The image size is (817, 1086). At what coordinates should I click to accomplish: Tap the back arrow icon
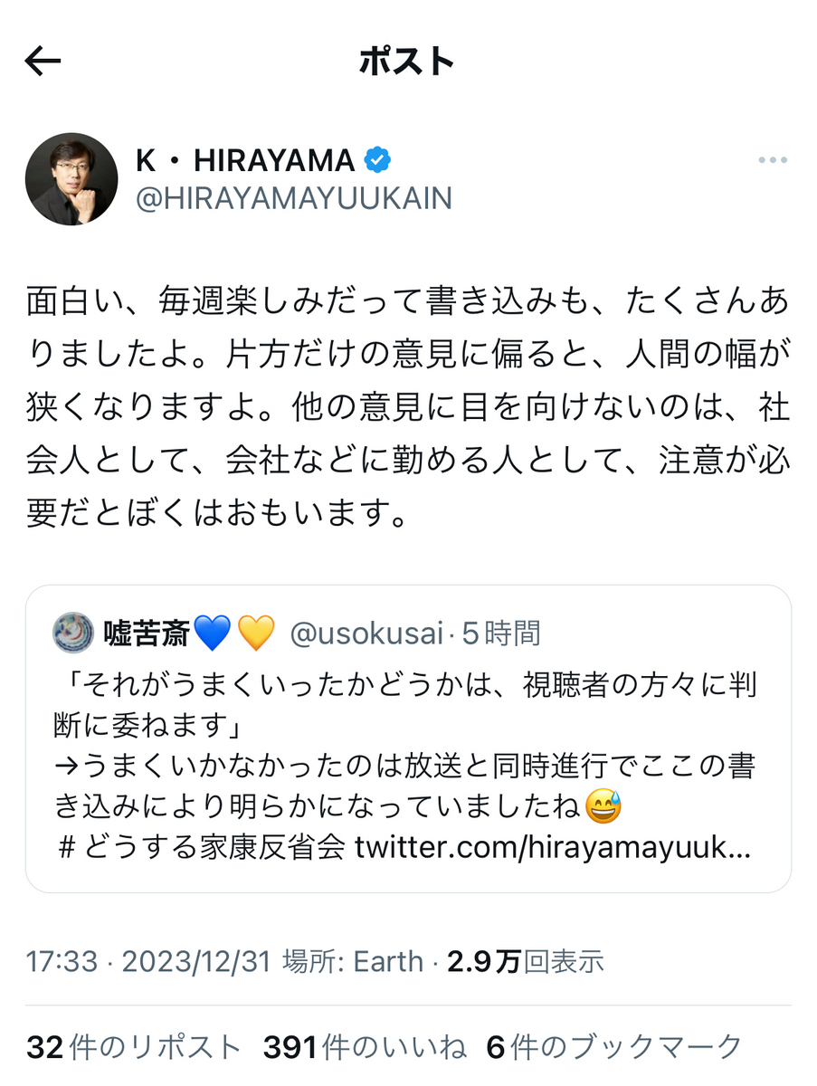[x=43, y=62]
